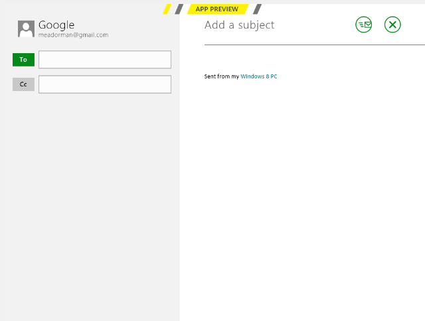
Task: Focus the To address field
Action: coord(105,60)
